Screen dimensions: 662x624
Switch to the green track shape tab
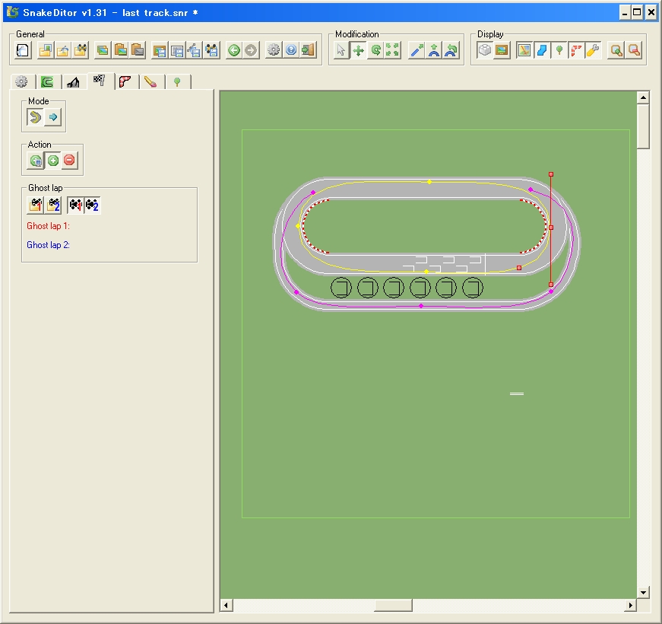pos(47,81)
